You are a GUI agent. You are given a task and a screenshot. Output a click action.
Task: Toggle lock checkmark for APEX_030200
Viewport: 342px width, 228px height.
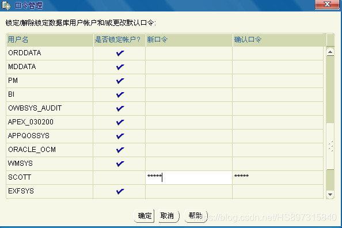(120, 122)
